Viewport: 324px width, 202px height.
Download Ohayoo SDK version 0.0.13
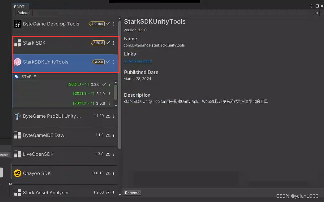(108, 173)
